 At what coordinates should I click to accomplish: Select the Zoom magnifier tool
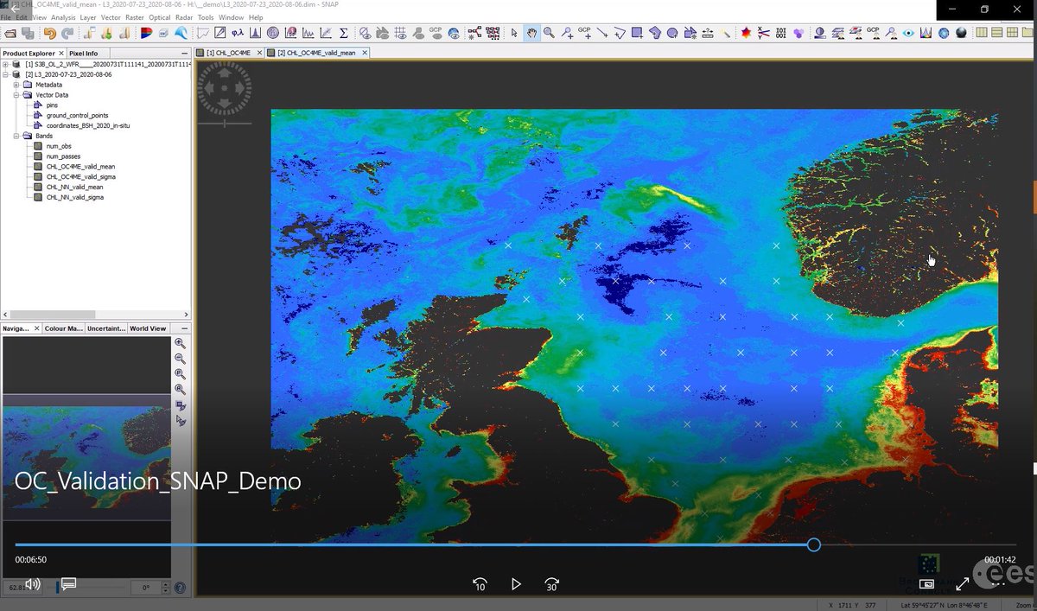pos(549,33)
